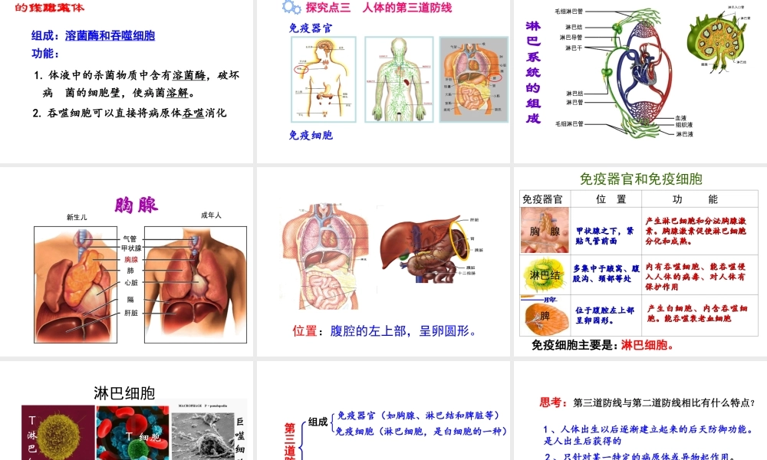Click the 脾 picture in the table
Screen dimensions: 767x460
[x=544, y=317]
